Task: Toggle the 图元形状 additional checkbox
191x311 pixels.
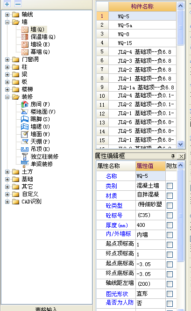Action: point(170,294)
